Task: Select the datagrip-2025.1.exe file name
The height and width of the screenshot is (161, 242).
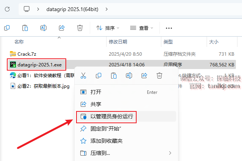Action: 40,64
